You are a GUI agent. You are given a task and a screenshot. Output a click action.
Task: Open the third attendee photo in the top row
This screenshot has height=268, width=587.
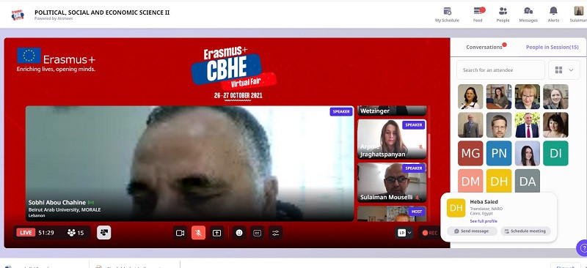528,97
